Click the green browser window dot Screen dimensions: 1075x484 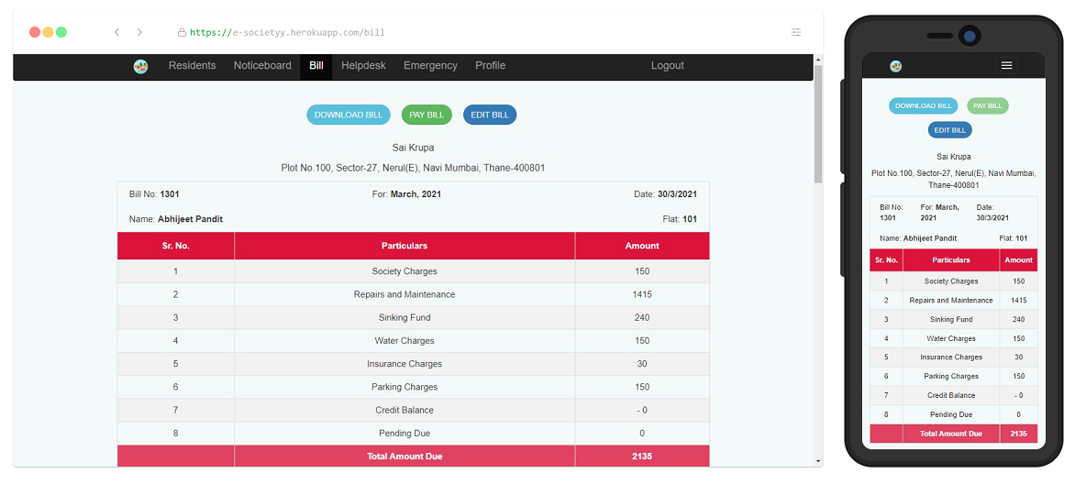[x=61, y=32]
